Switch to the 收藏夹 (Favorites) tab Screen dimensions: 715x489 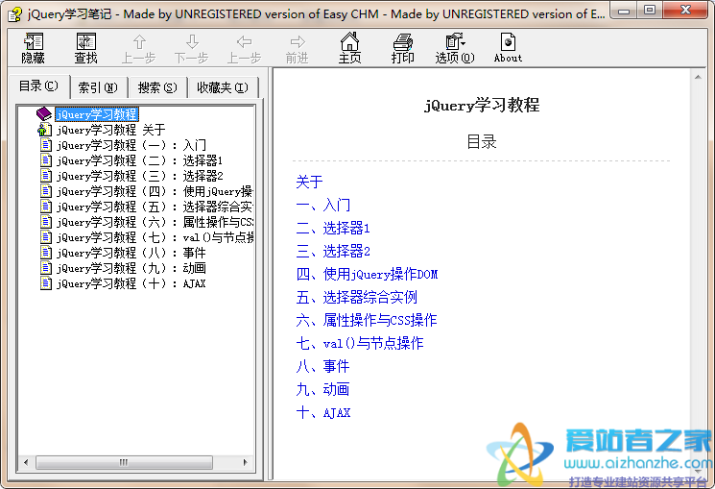(223, 87)
